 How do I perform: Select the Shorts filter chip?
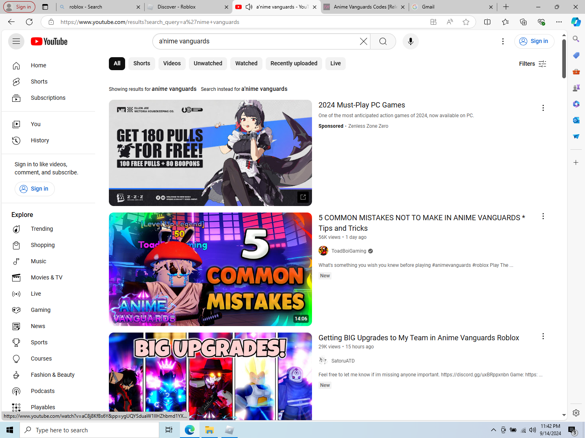(x=142, y=63)
